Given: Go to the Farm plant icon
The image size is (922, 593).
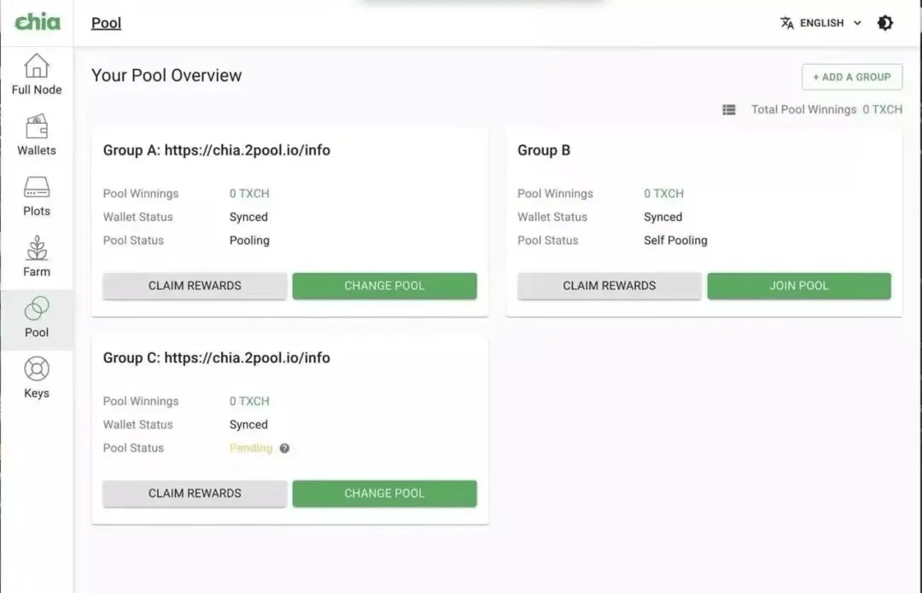Looking at the screenshot, I should point(37,248).
